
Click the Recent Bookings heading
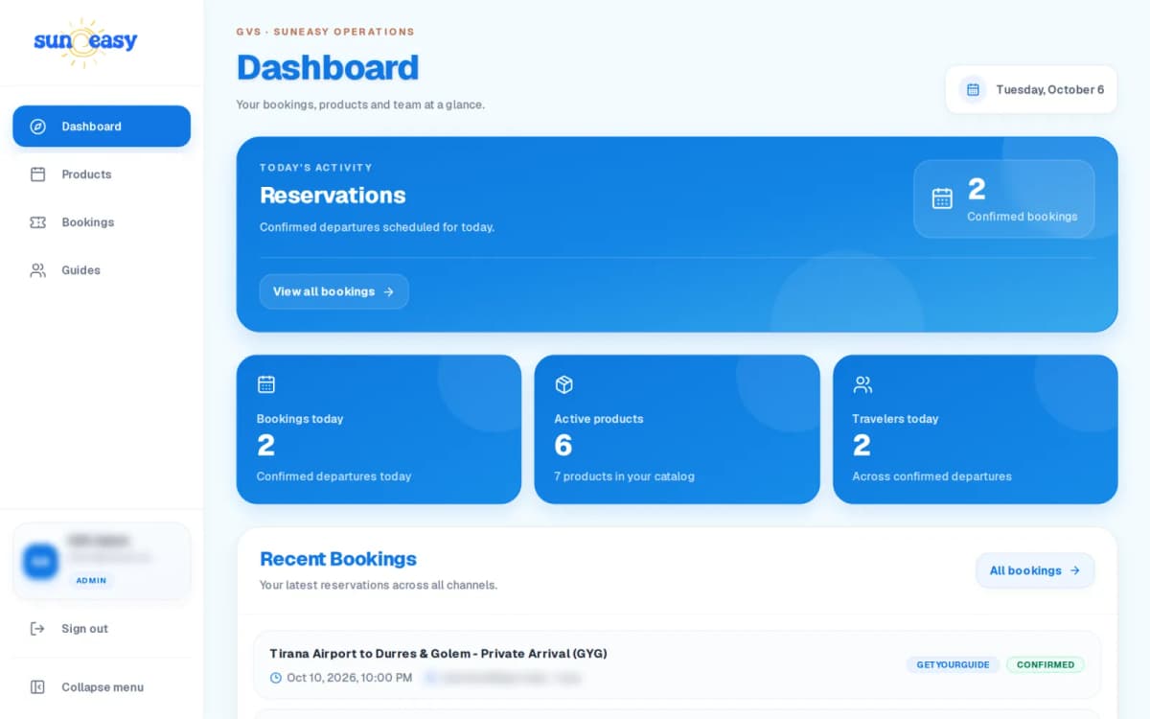[338, 559]
